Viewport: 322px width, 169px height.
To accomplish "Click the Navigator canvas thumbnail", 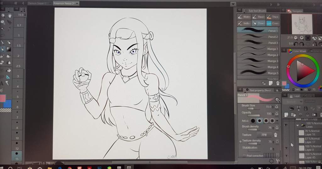I will click(302, 24).
